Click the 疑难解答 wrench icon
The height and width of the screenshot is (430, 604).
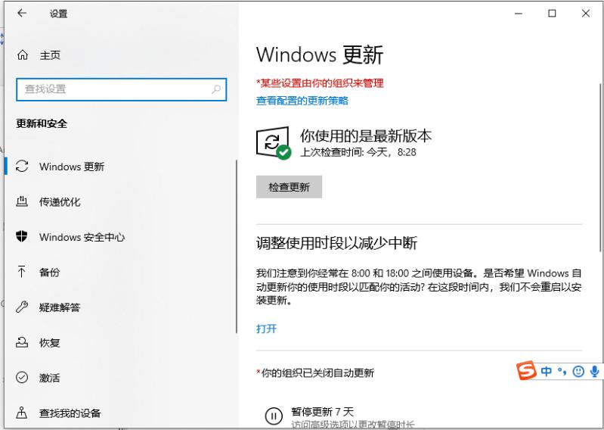coord(22,307)
